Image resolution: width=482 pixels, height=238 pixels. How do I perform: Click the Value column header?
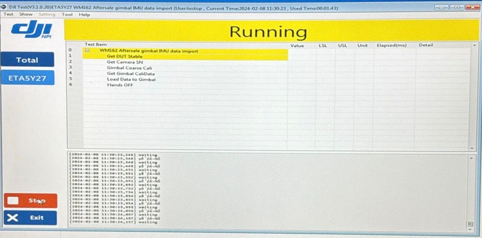297,45
